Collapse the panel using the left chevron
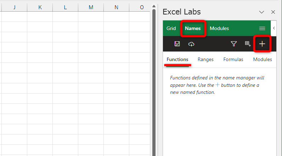 pyautogui.click(x=274, y=28)
